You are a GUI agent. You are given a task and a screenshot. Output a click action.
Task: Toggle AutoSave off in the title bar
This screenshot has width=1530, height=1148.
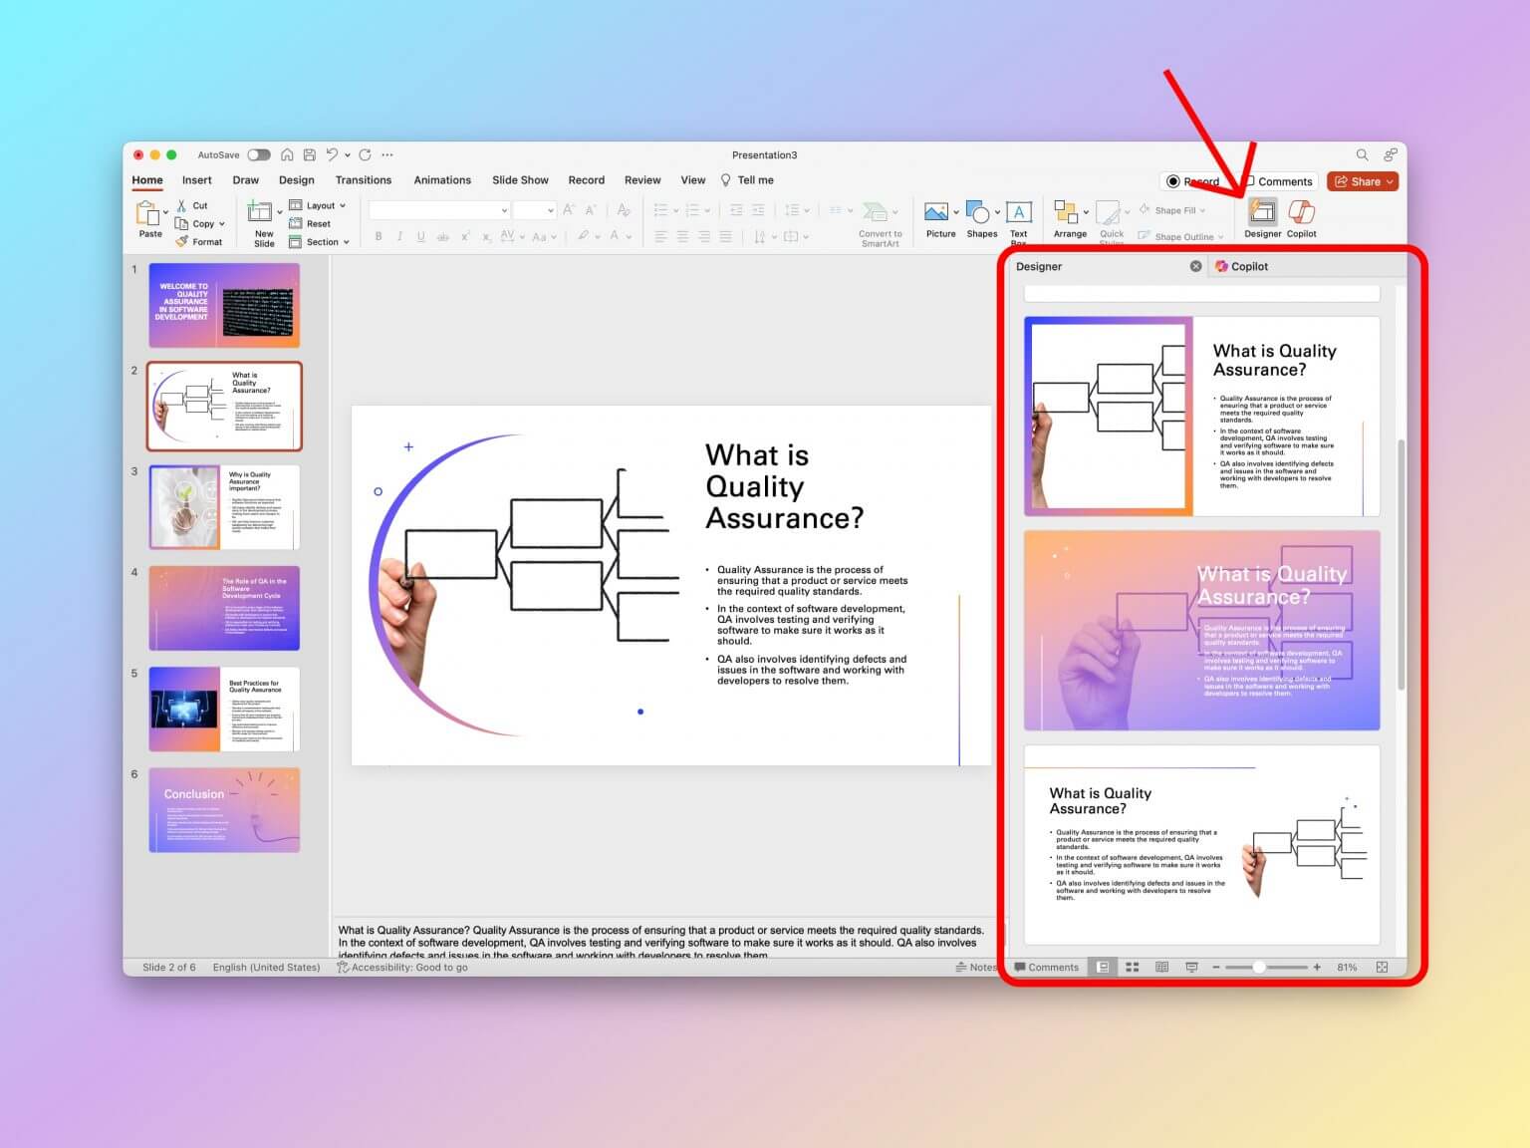(x=259, y=155)
